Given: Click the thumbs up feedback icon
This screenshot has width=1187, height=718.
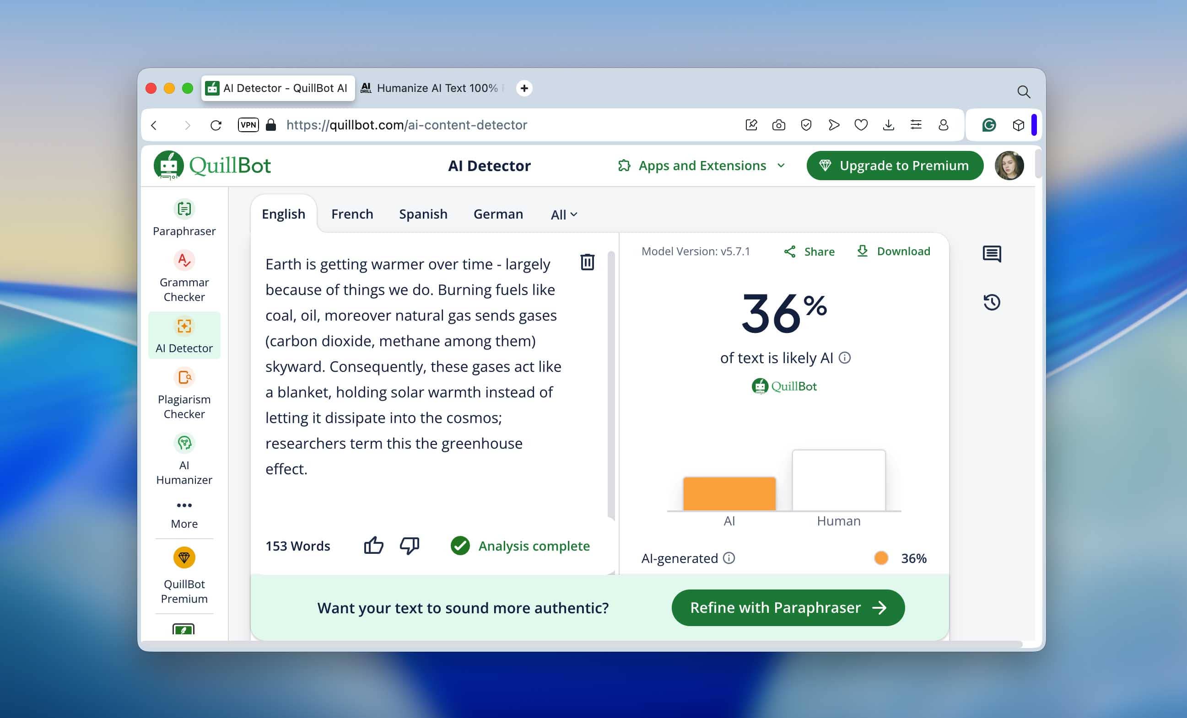Looking at the screenshot, I should [373, 545].
